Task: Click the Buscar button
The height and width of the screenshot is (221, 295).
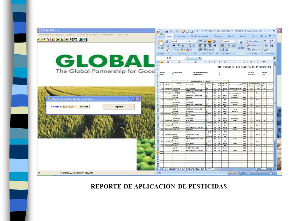Action: tap(84, 107)
